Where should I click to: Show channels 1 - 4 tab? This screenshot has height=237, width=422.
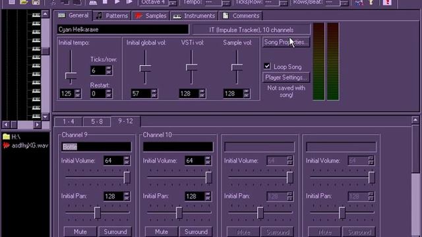(69, 122)
